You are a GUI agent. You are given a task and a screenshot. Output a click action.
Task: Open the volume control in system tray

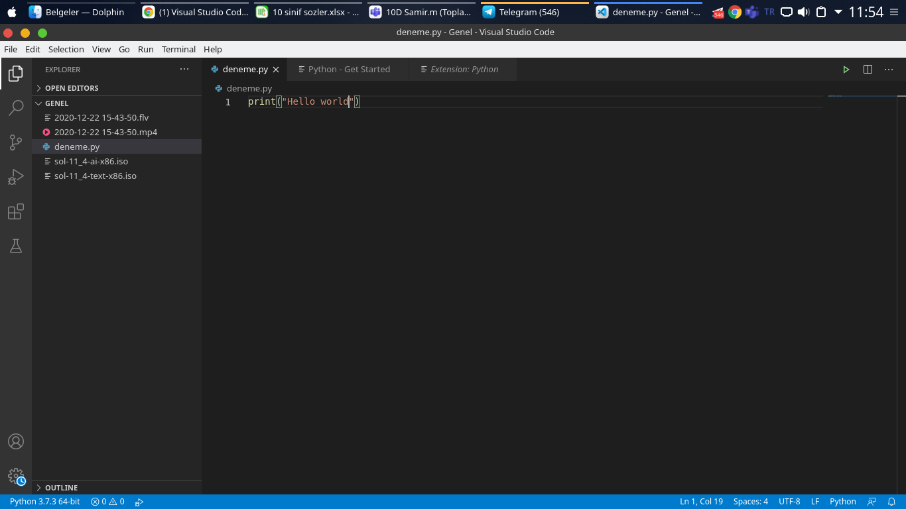804,12
